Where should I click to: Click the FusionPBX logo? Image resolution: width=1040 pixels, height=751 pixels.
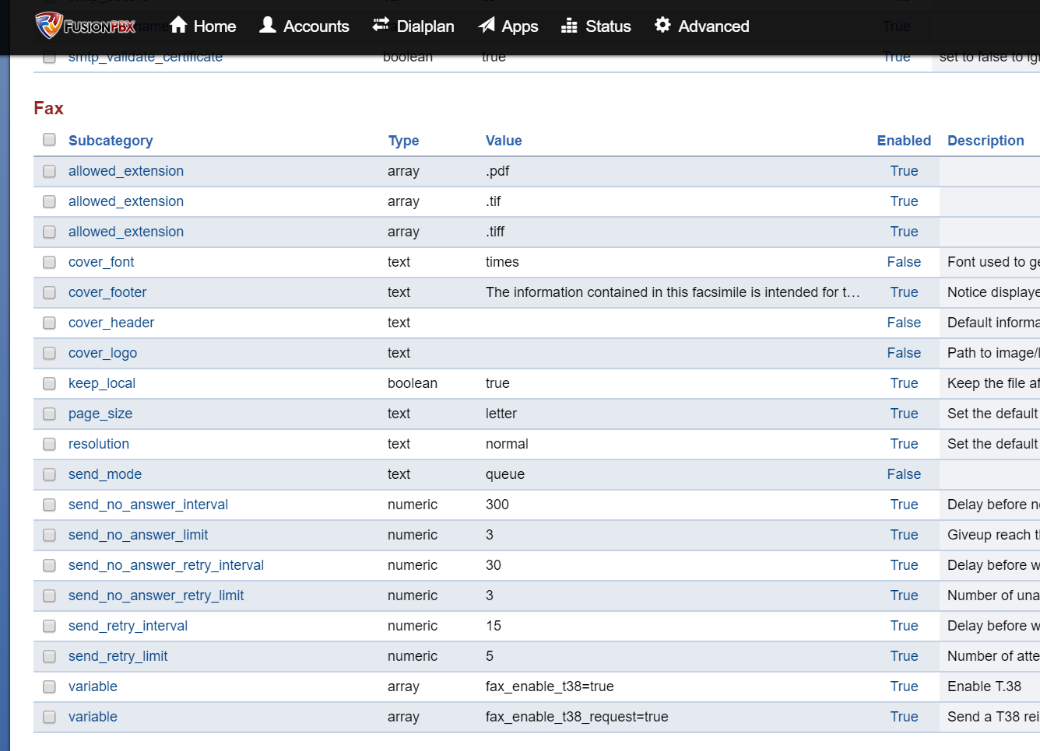[x=85, y=26]
